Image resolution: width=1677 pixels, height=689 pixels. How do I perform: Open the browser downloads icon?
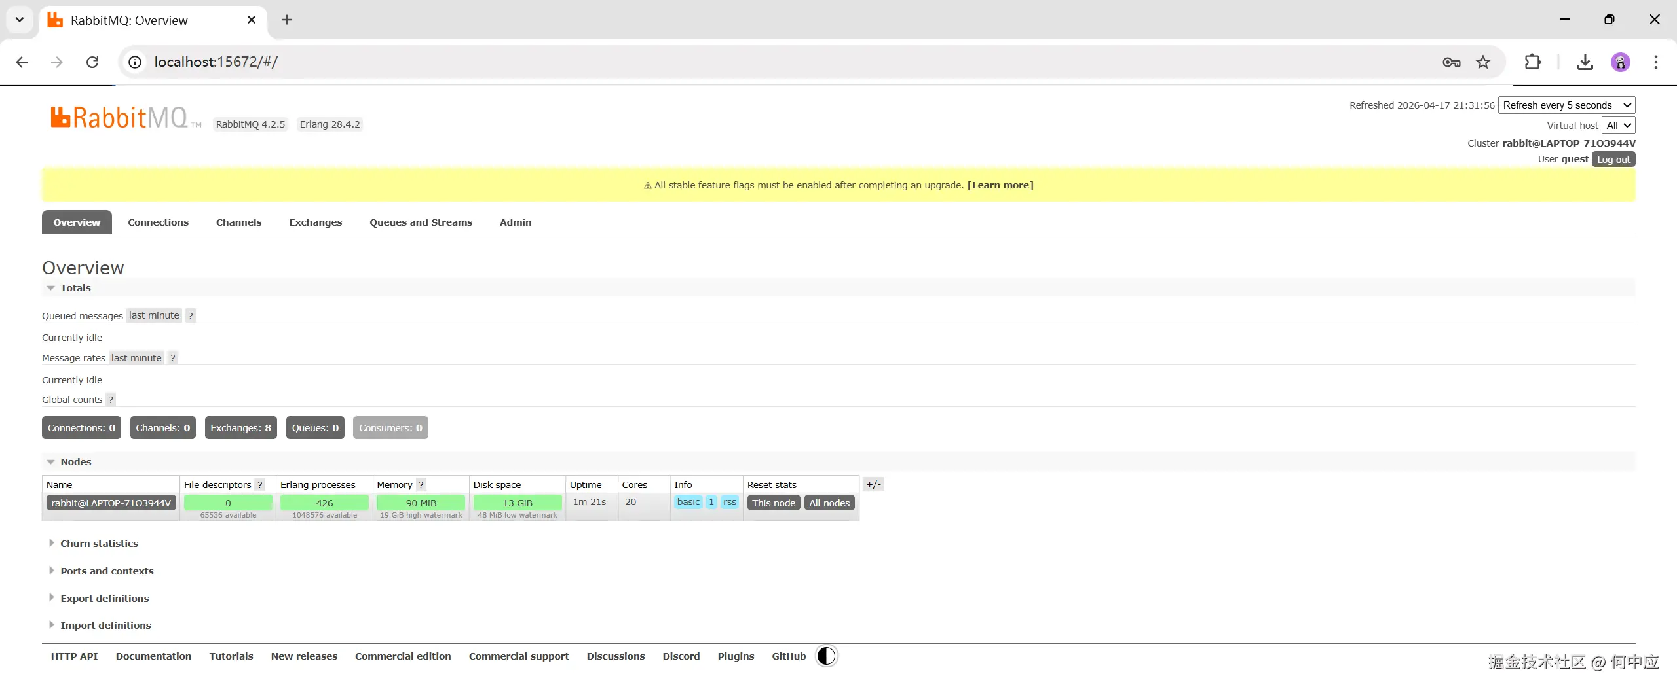1585,62
